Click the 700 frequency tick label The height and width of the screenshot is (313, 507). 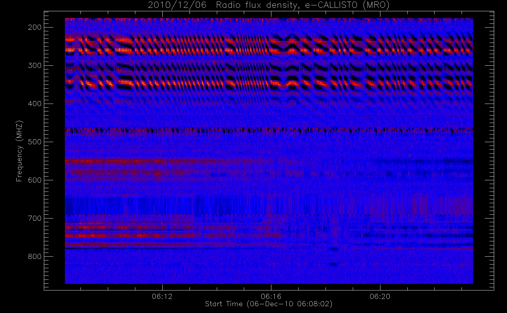pyautogui.click(x=35, y=218)
